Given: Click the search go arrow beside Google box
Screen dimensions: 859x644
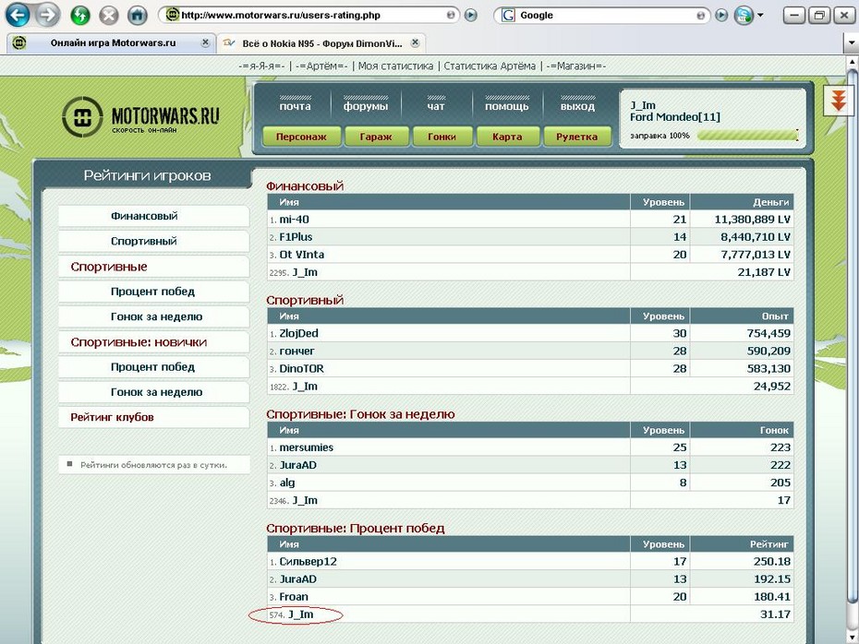Looking at the screenshot, I should (x=721, y=16).
